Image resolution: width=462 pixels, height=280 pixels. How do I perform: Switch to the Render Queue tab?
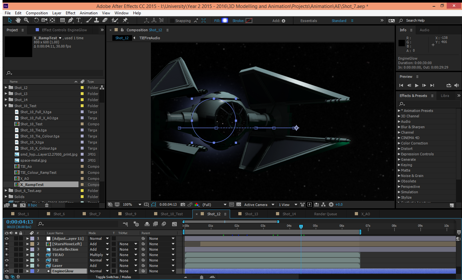point(325,214)
